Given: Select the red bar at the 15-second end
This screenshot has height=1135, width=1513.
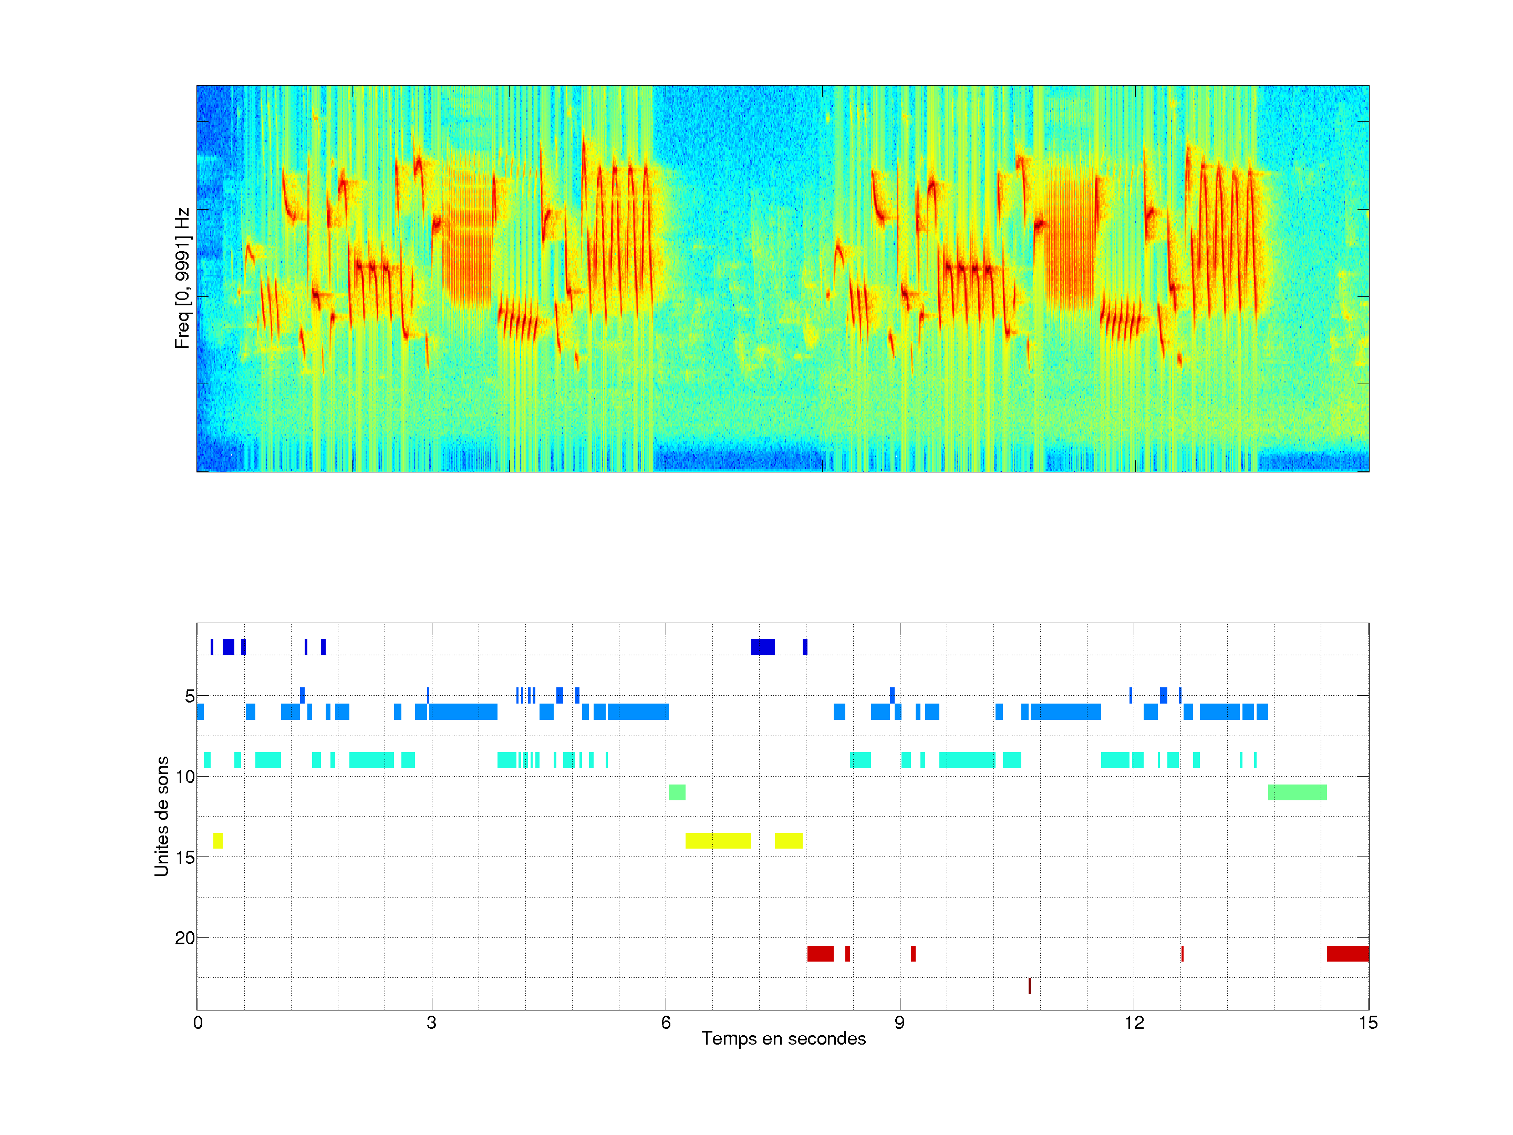Looking at the screenshot, I should tap(1347, 954).
